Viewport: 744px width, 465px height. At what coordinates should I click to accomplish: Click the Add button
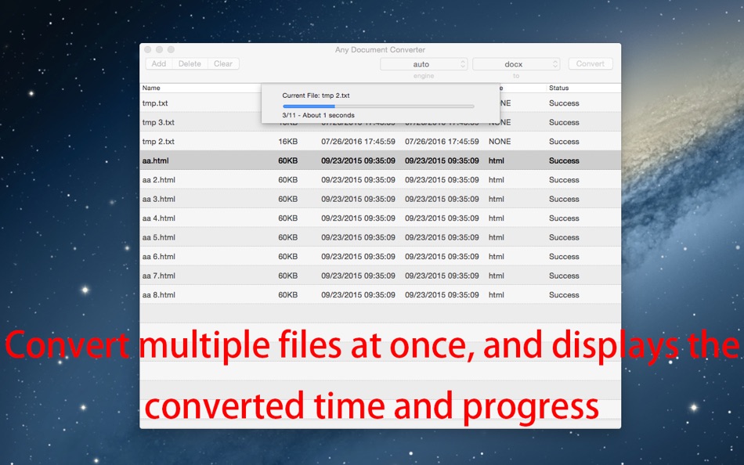pyautogui.click(x=158, y=63)
